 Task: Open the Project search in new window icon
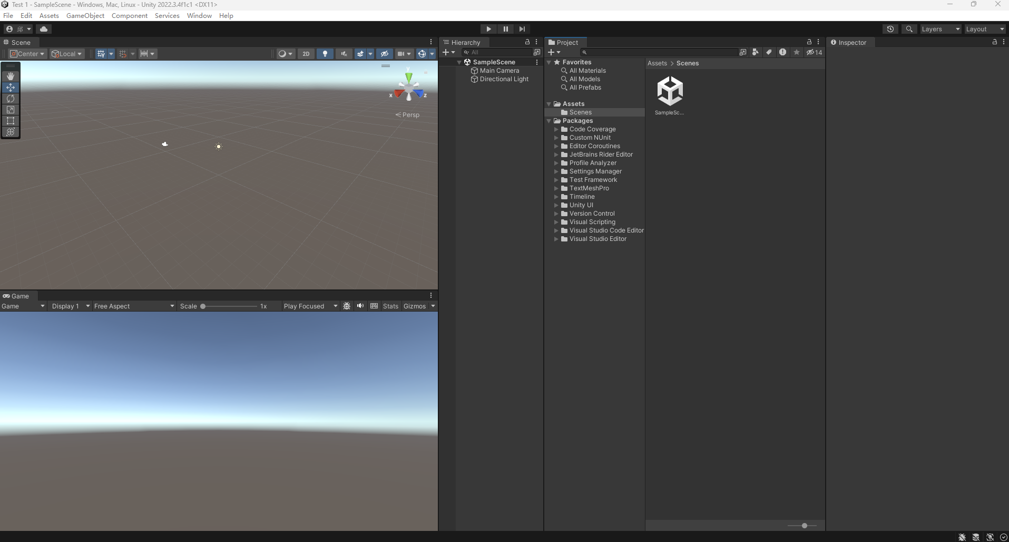coord(743,52)
